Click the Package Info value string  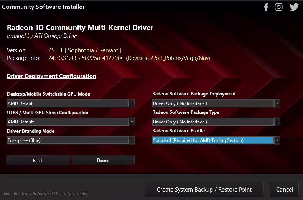[129, 58]
